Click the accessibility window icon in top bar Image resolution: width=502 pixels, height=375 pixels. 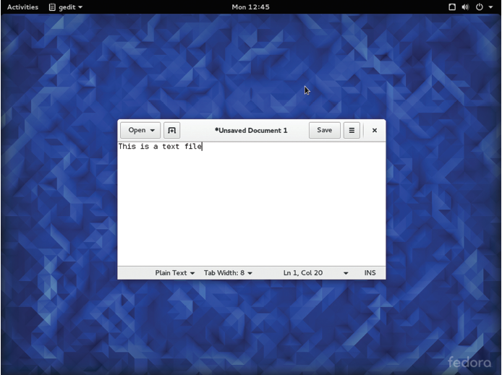click(x=452, y=7)
